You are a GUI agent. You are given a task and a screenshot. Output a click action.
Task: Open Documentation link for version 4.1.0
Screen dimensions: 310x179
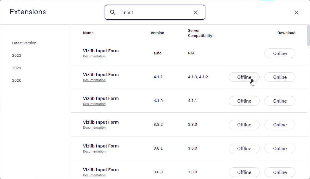[94, 104]
